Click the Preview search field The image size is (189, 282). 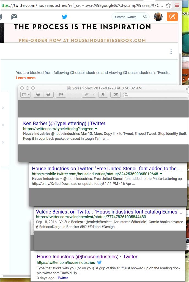(x=156, y=95)
